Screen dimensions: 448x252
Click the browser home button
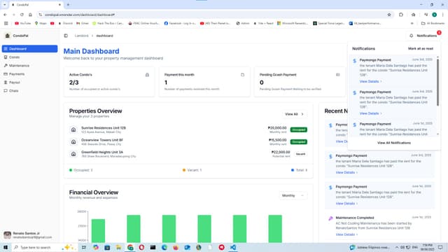30,15
